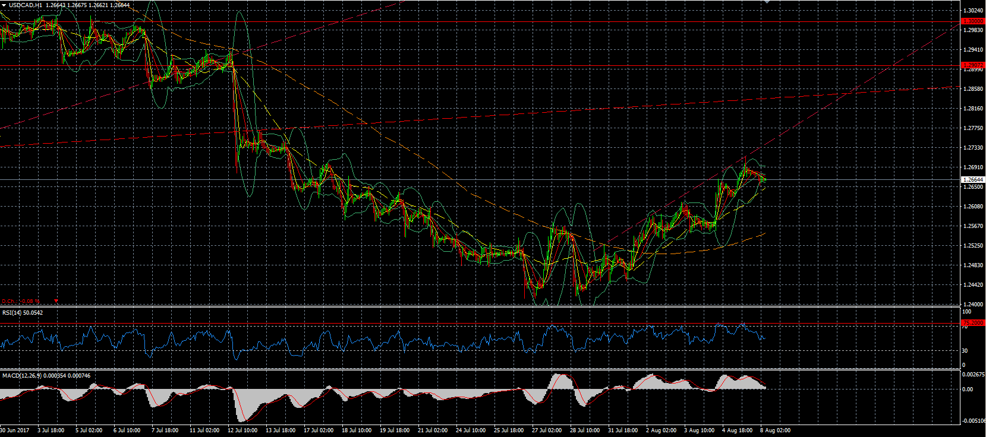Screen dimensions: 986x437
Task: Click the 3 Aug 10:00 time axis label
Action: click(699, 430)
